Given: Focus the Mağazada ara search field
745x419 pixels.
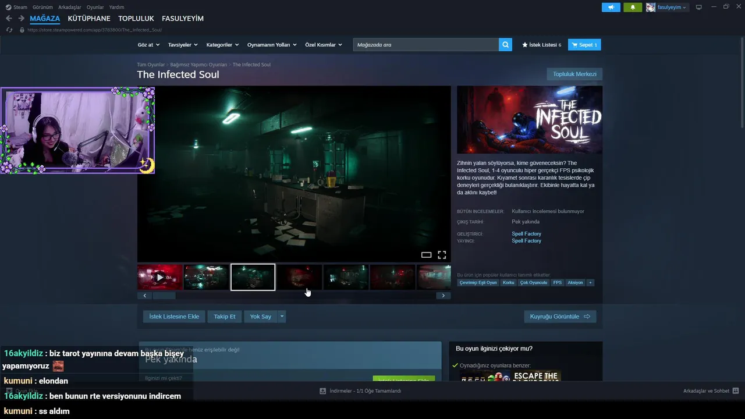Looking at the screenshot, I should 425,45.
